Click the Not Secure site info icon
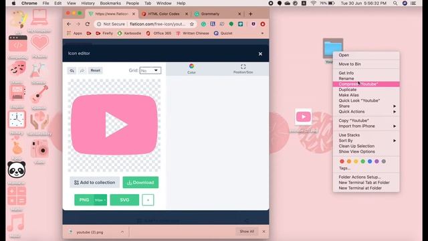428x241 pixels. [99, 24]
